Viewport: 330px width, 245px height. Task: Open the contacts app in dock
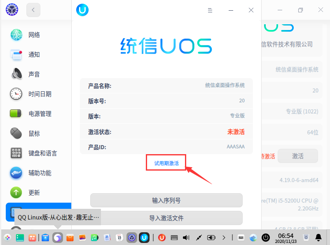click(107, 238)
